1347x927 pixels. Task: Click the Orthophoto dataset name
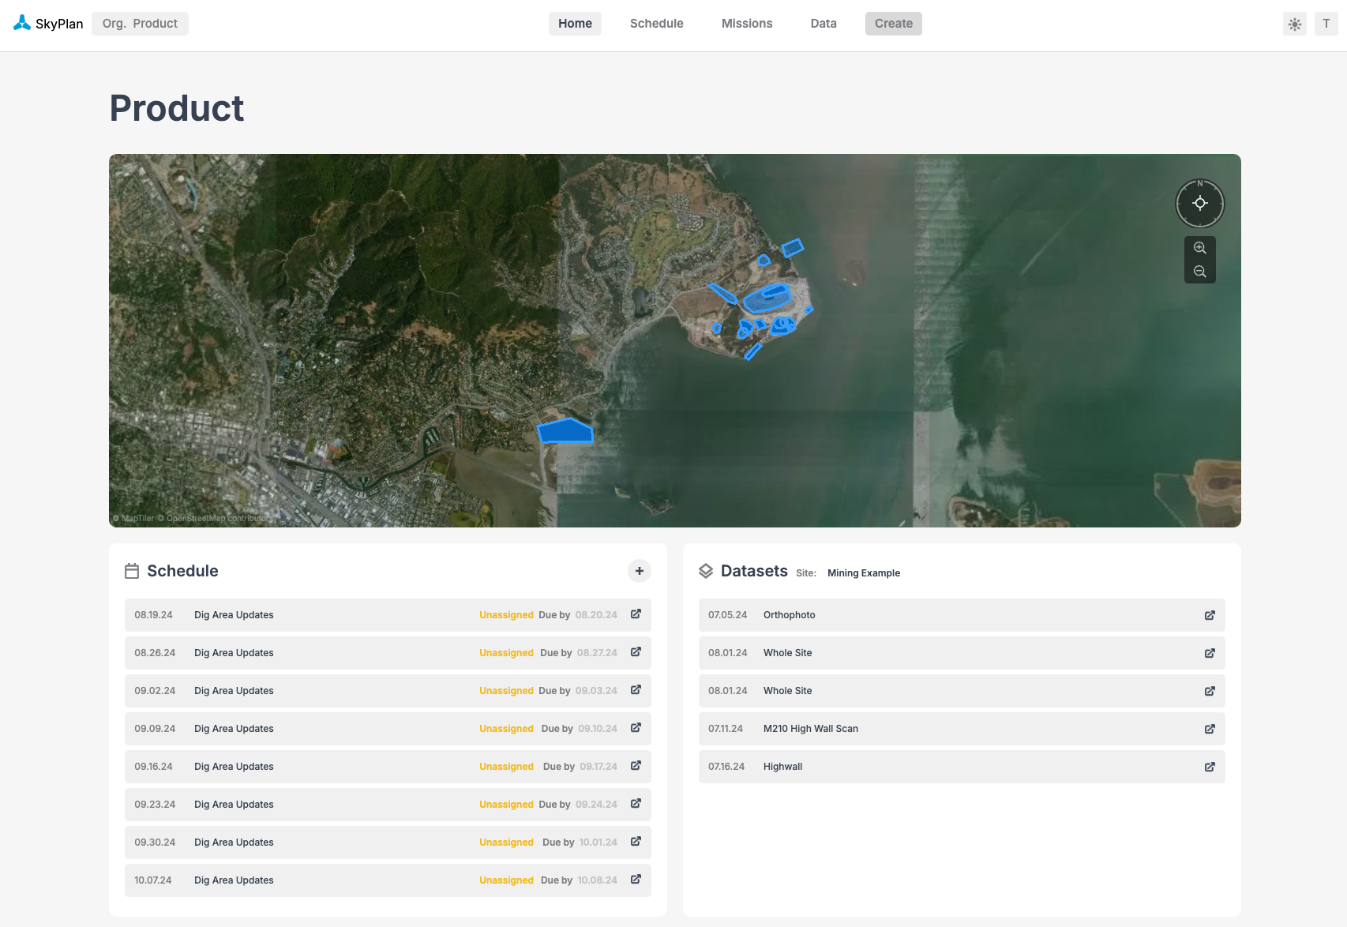coord(790,615)
